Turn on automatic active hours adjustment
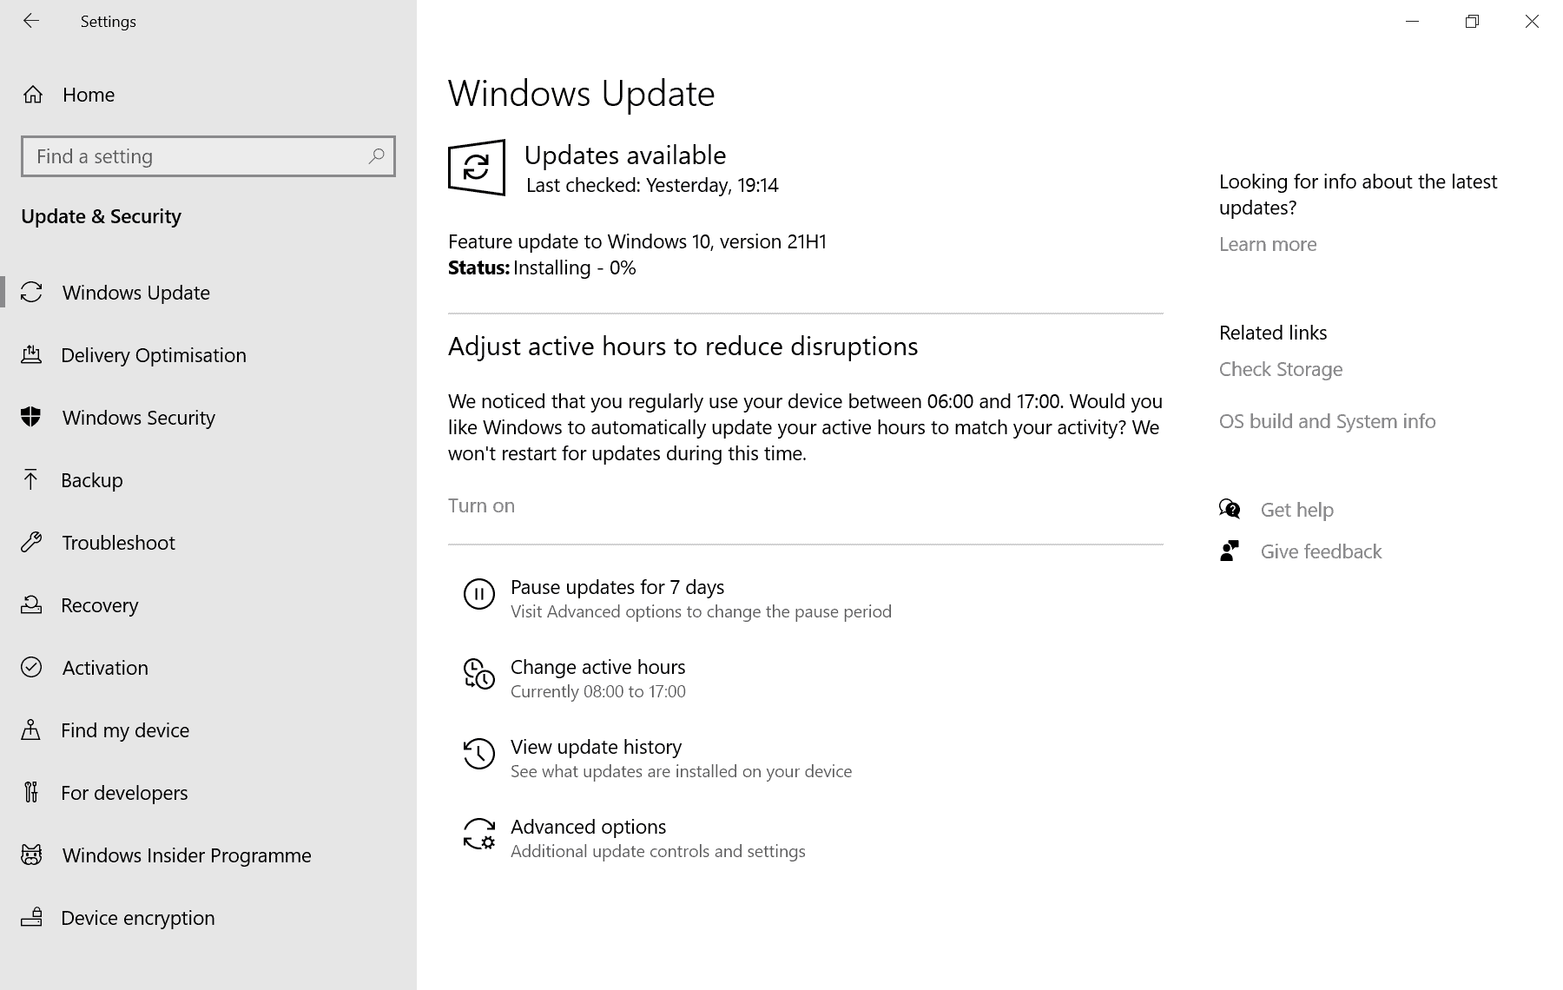The width and height of the screenshot is (1563, 990). pyautogui.click(x=481, y=505)
